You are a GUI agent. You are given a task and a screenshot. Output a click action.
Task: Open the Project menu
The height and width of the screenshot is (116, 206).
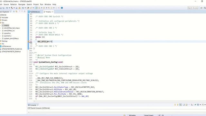[36, 4]
